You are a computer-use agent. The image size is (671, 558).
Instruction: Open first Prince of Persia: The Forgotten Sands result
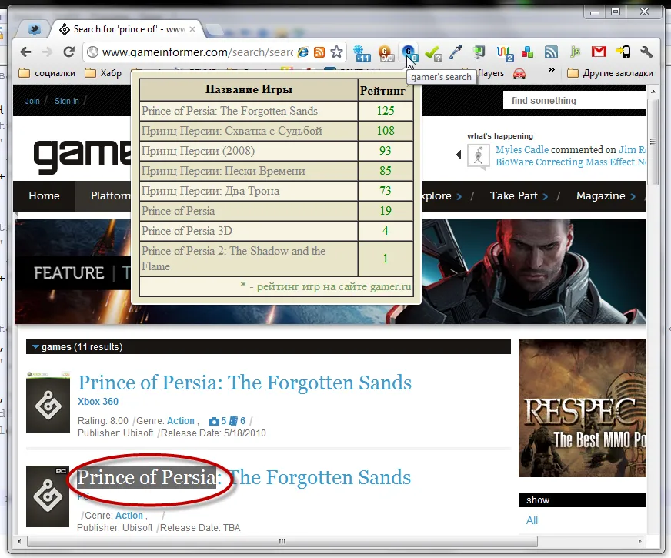click(245, 383)
